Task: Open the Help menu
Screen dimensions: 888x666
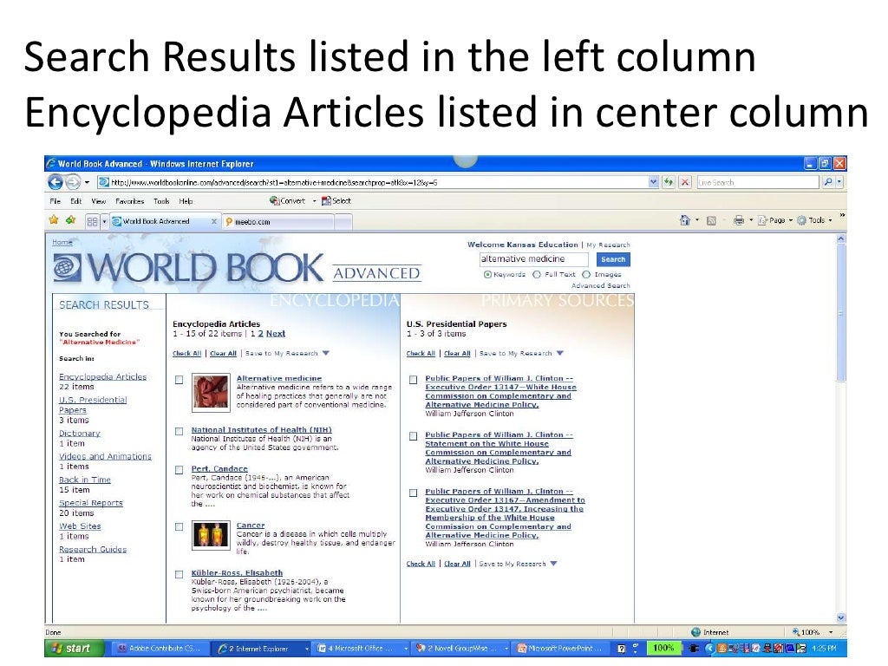Action: (x=186, y=201)
